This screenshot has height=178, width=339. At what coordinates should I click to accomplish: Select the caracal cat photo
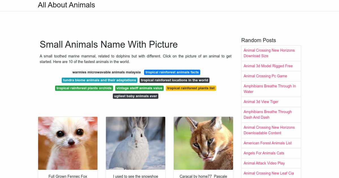tap(203, 143)
